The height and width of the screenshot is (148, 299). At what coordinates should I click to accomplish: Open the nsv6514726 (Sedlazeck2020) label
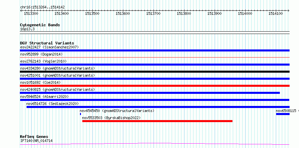click(52, 104)
